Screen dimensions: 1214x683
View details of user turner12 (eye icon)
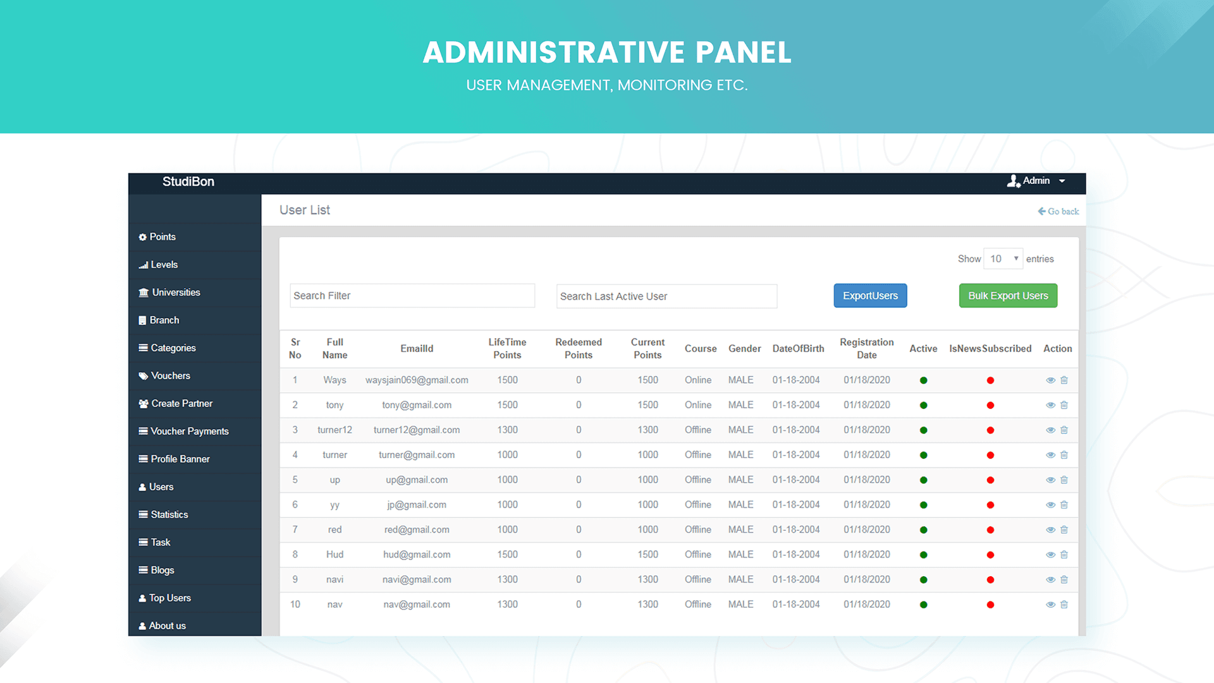(x=1050, y=430)
